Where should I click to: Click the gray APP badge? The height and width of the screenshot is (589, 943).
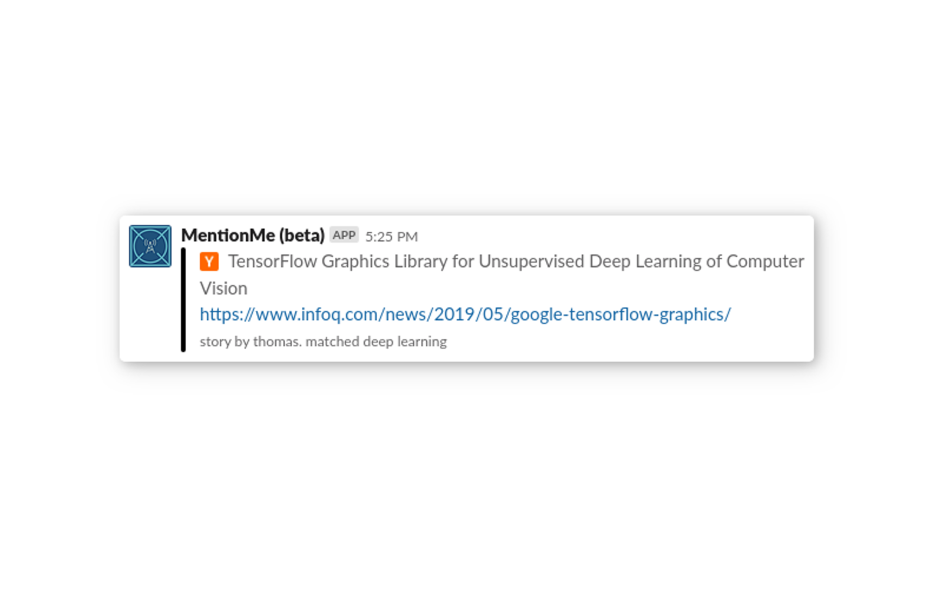[344, 236]
